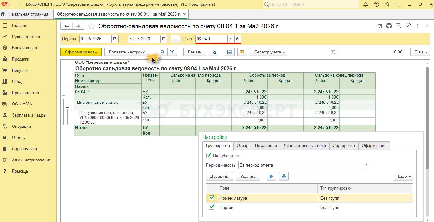Open notifications bell icon

pyautogui.click(x=366, y=4)
